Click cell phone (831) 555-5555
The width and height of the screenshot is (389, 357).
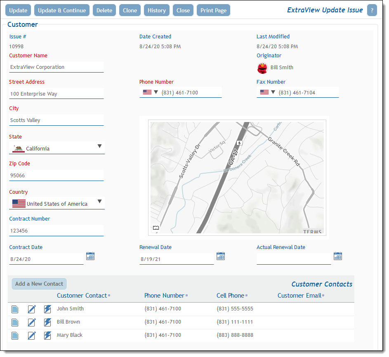click(235, 309)
